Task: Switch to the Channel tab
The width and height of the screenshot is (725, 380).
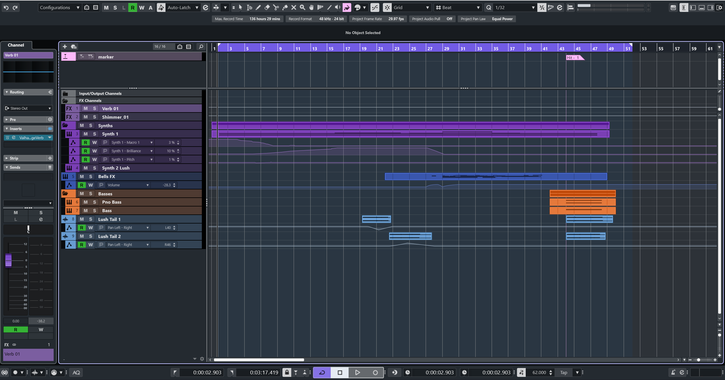Action: point(16,45)
